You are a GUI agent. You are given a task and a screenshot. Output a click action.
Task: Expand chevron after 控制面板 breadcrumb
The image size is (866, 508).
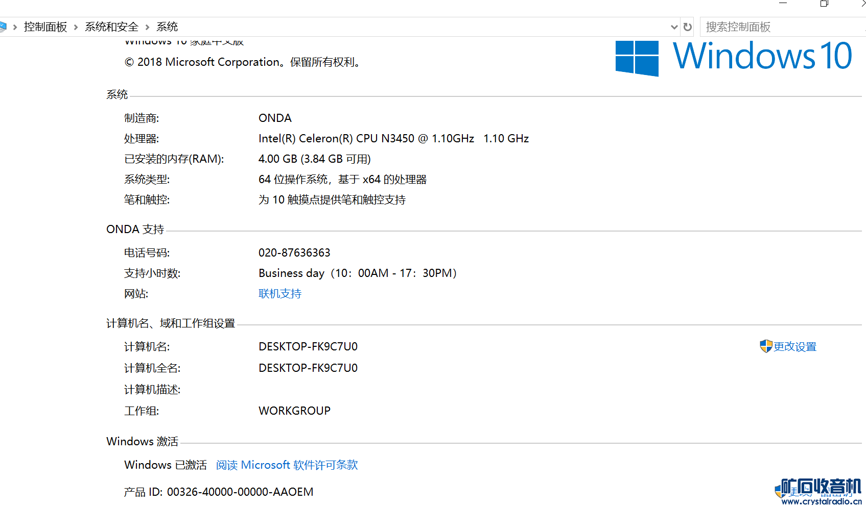click(x=76, y=27)
